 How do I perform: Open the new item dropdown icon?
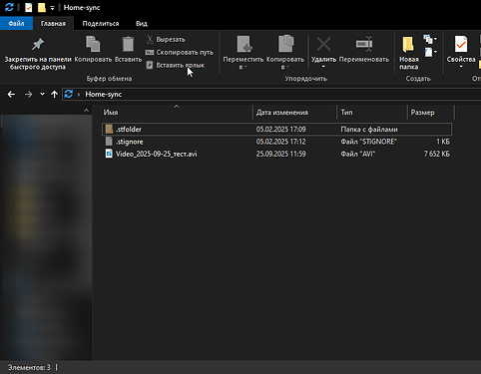430,39
